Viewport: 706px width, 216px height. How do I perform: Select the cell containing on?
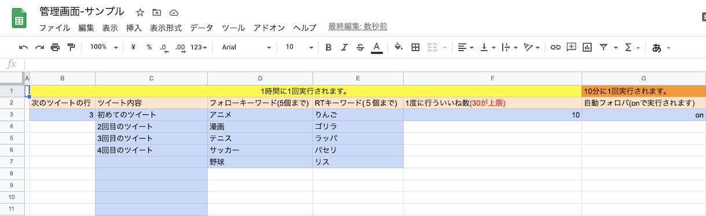tap(644, 114)
